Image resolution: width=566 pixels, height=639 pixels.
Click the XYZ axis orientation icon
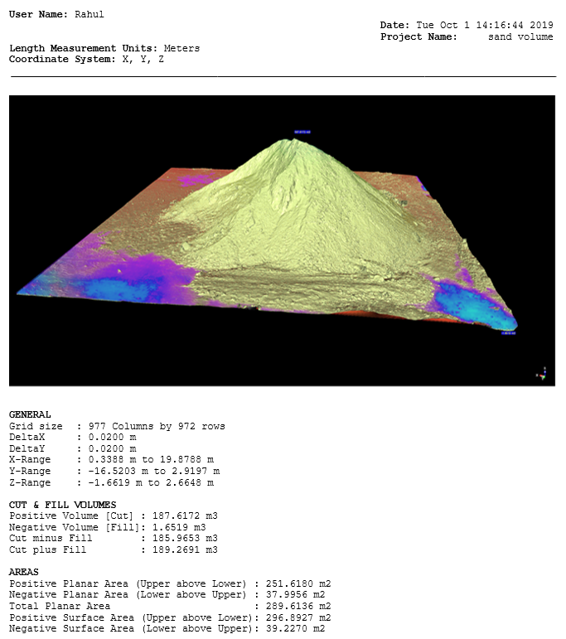(542, 372)
